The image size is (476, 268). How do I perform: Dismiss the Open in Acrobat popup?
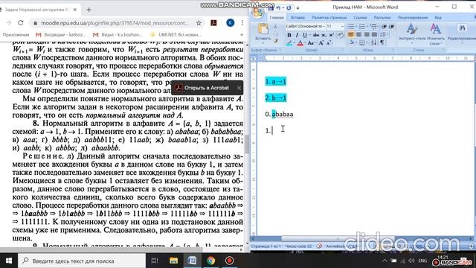pos(239,88)
